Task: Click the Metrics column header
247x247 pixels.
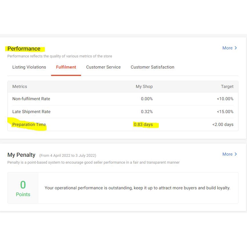Action: click(20, 87)
